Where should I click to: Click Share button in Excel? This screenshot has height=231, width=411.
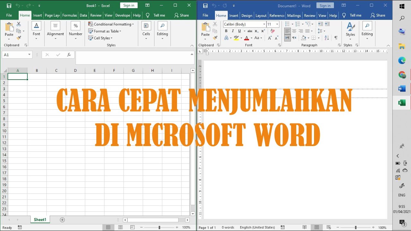pyautogui.click(x=181, y=15)
